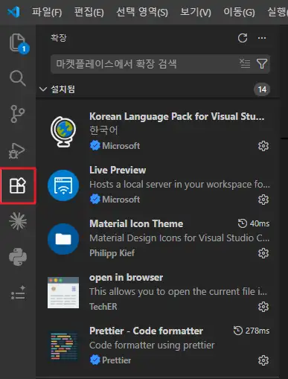Image resolution: width=288 pixels, height=379 pixels.
Task: Click Microsoft publisher under Live Preview
Action: click(121, 200)
